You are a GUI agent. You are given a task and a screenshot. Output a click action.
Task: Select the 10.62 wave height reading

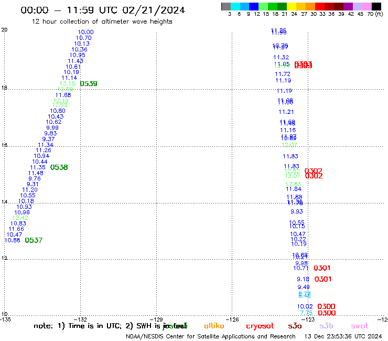coord(53,122)
